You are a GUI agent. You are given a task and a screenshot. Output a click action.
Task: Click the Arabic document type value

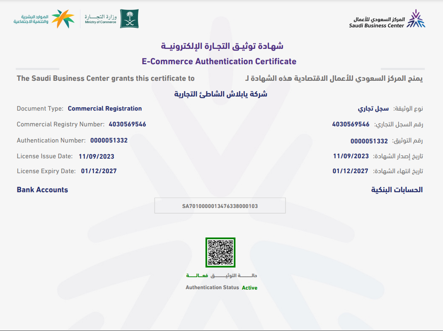373,109
